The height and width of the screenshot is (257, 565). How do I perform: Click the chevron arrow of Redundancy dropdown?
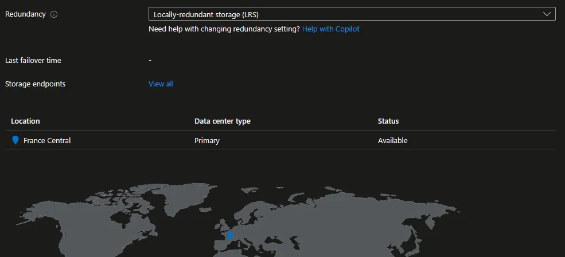547,14
